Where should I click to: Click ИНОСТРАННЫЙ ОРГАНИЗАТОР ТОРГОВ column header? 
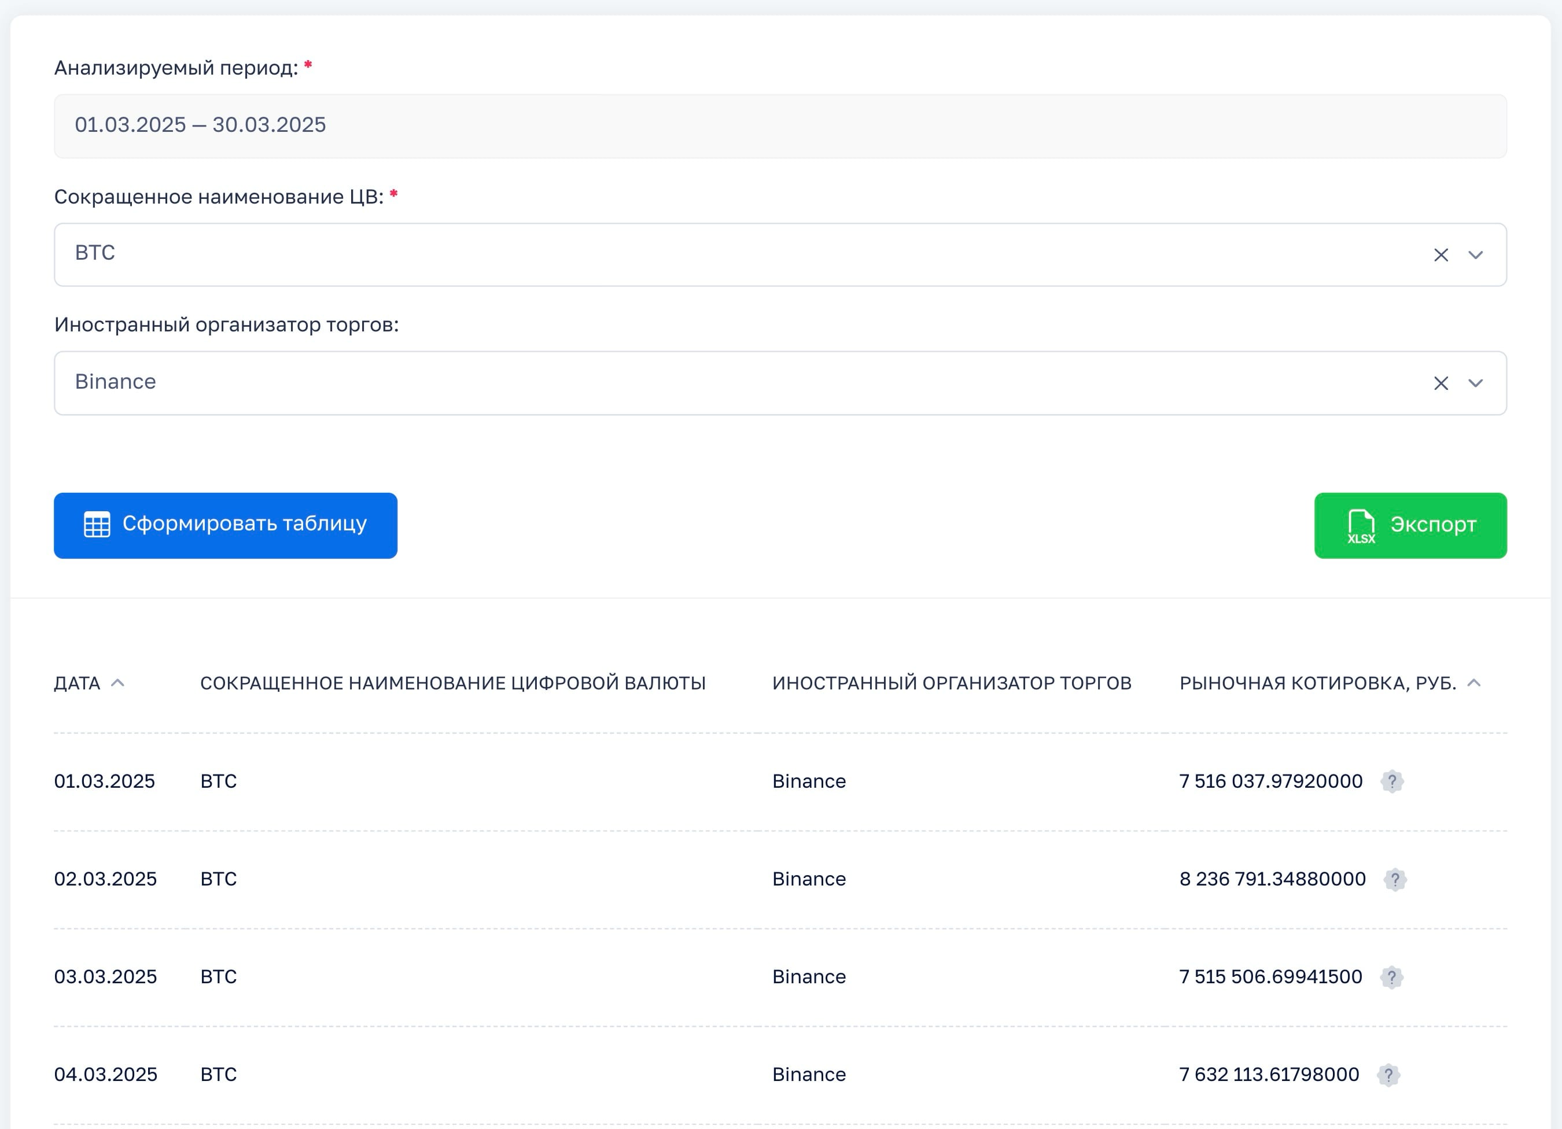951,683
